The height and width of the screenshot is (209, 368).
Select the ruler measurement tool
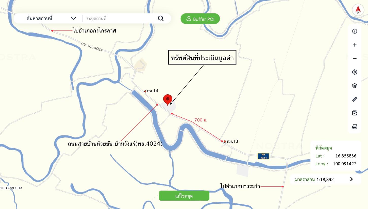[355, 99]
